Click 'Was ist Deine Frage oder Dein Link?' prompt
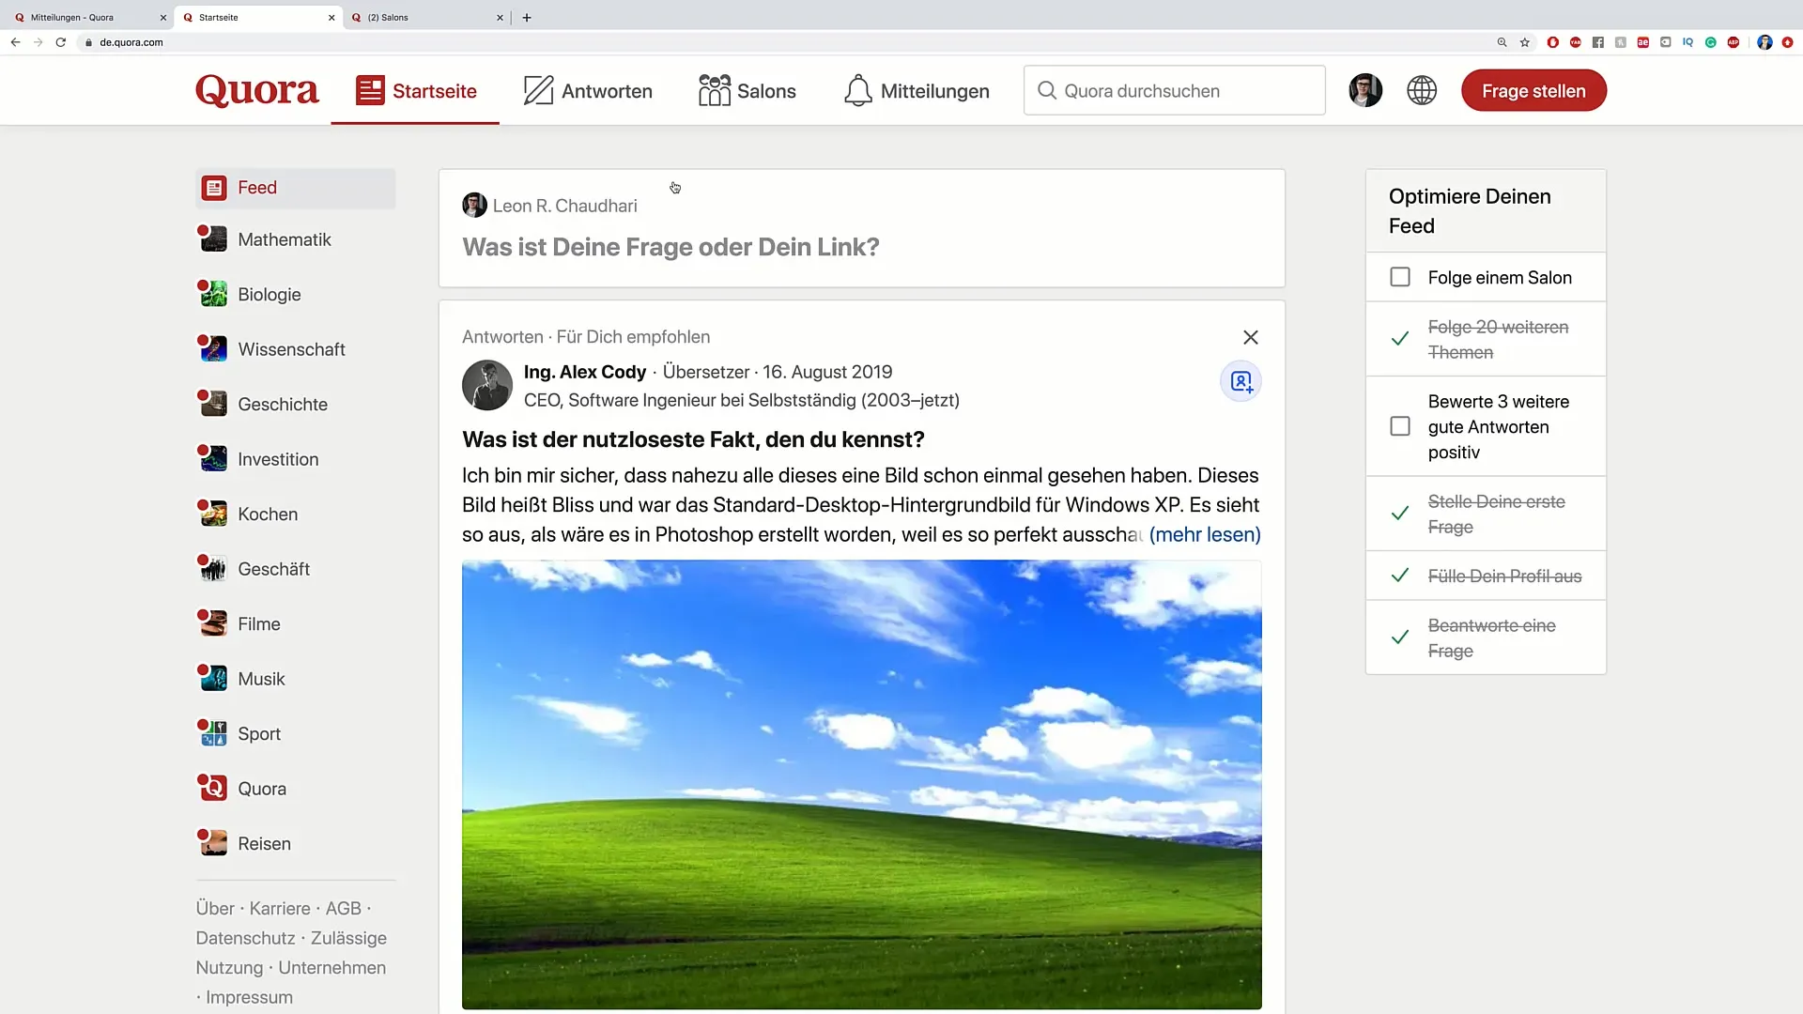 click(x=670, y=247)
